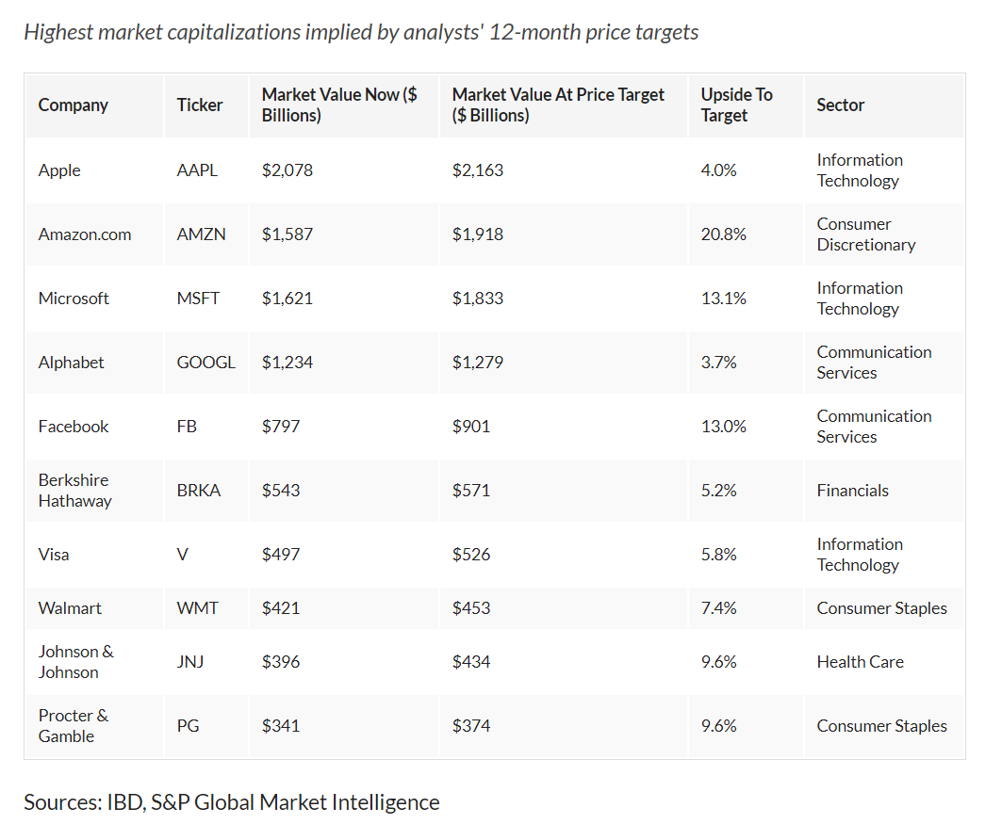Click the Ticker column header
Image resolution: width=1002 pixels, height=824 pixels.
tap(200, 105)
